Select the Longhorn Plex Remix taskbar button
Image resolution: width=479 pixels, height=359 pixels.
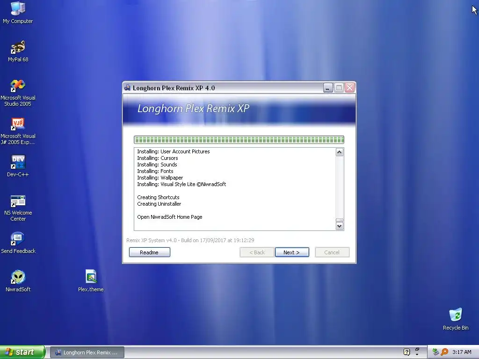(87, 352)
